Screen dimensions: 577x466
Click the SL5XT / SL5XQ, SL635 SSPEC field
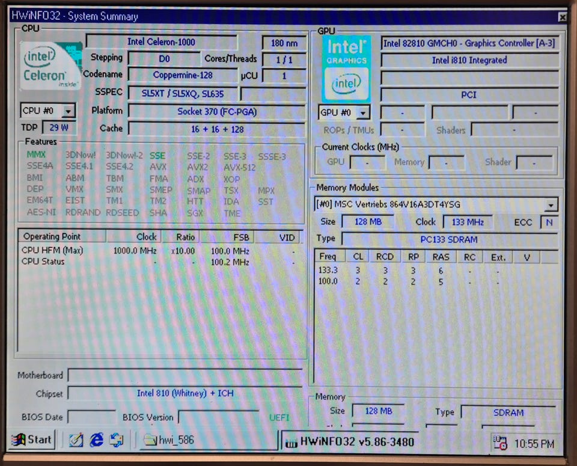183,93
